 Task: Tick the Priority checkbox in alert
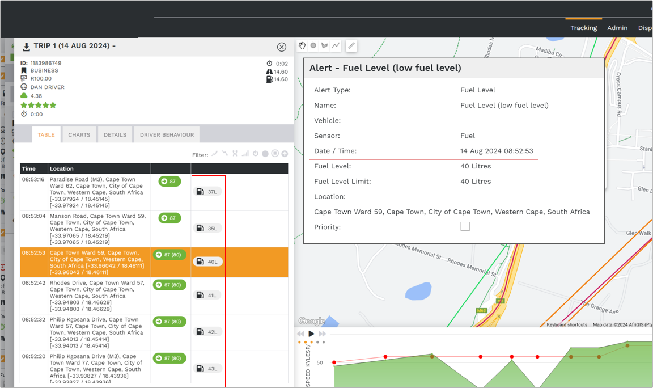pos(465,226)
